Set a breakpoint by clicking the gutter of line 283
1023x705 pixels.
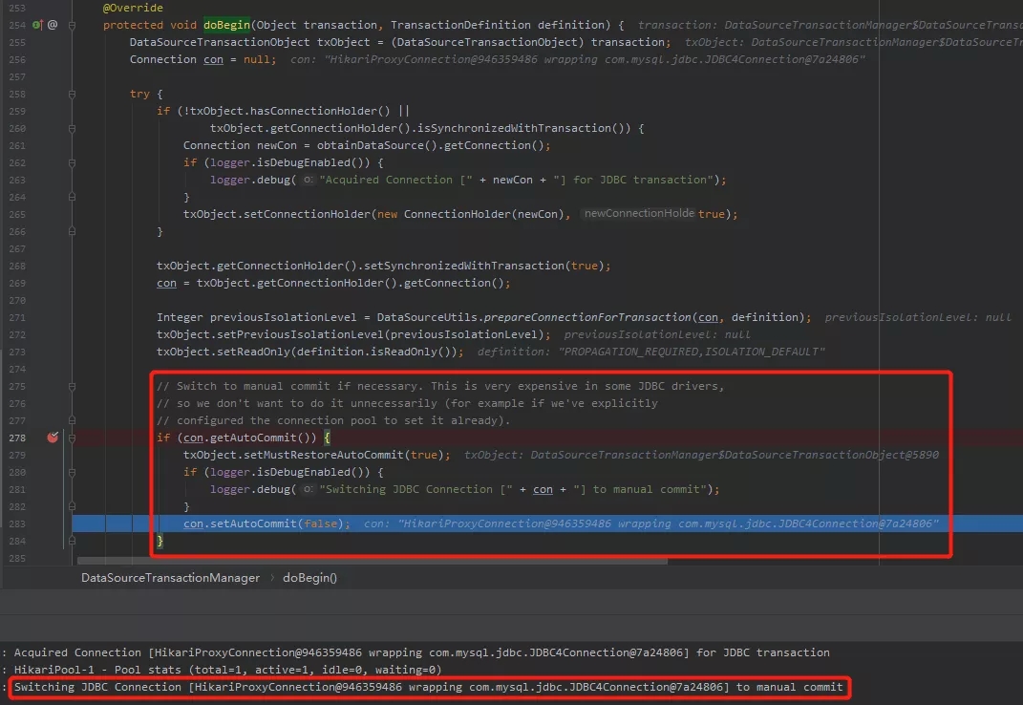[x=53, y=523]
